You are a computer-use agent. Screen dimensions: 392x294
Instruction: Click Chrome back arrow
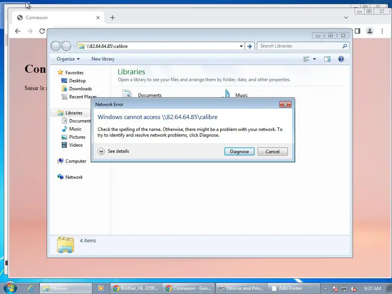[x=18, y=31]
